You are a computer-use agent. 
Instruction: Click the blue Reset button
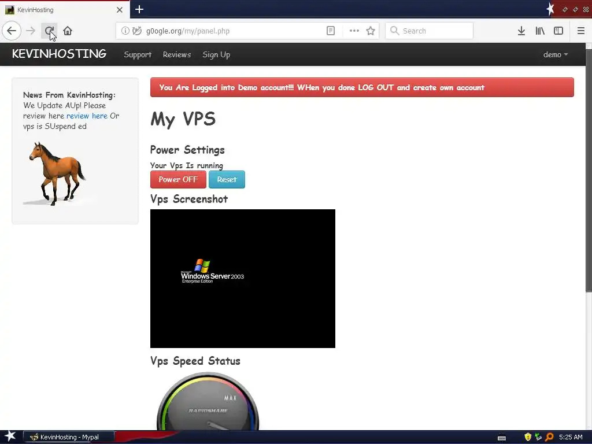pos(227,179)
